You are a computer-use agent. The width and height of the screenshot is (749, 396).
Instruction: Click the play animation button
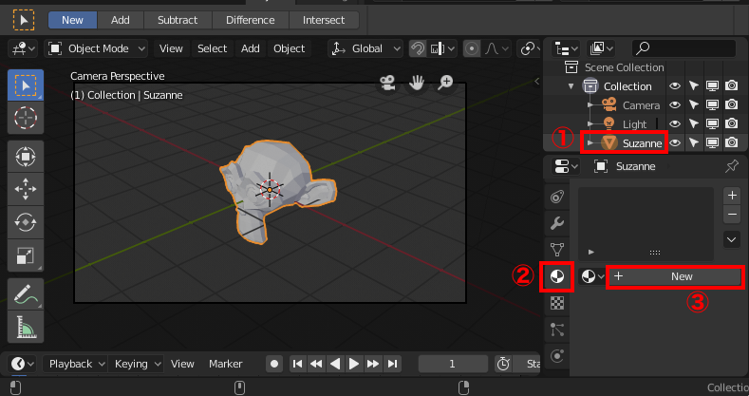point(354,364)
